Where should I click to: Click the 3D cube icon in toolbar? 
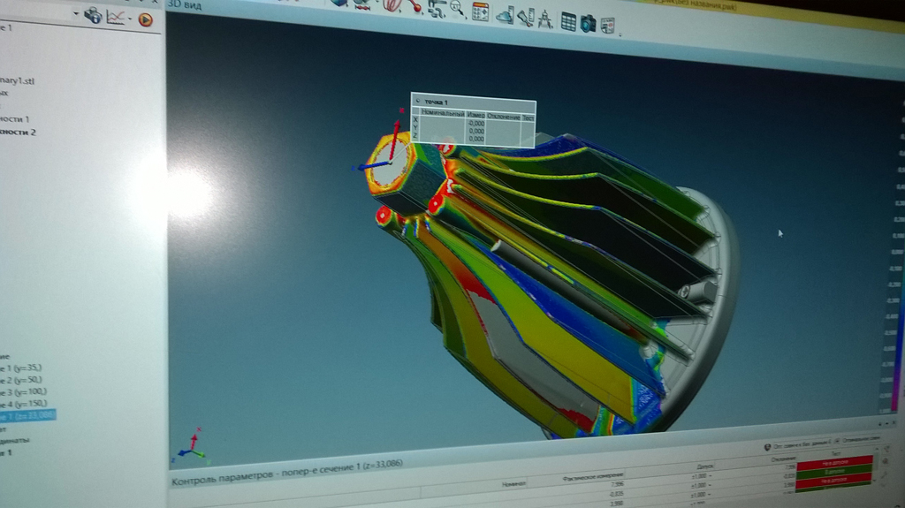pyautogui.click(x=339, y=3)
